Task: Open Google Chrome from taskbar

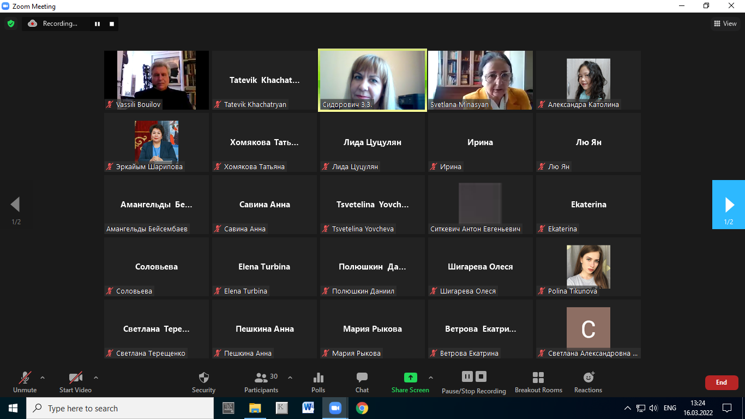Action: coord(362,408)
